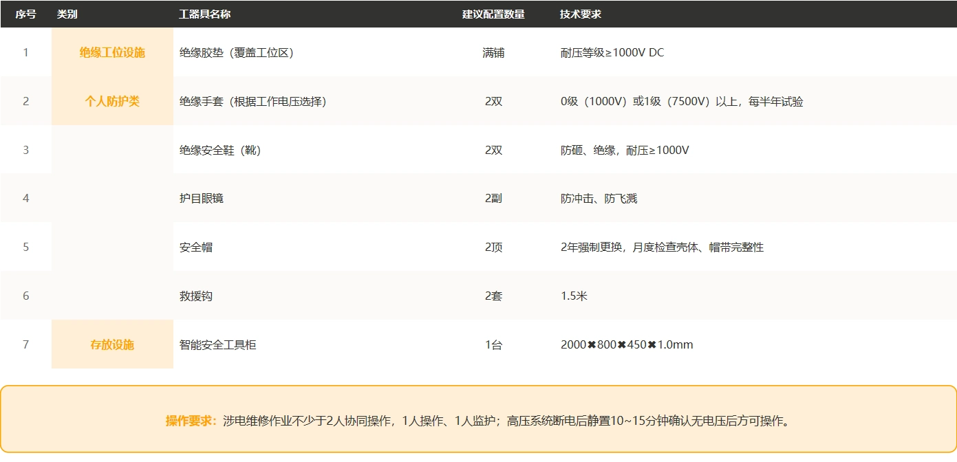957x462 pixels.
Task: Select the 1台 quantity cell
Action: coord(493,344)
